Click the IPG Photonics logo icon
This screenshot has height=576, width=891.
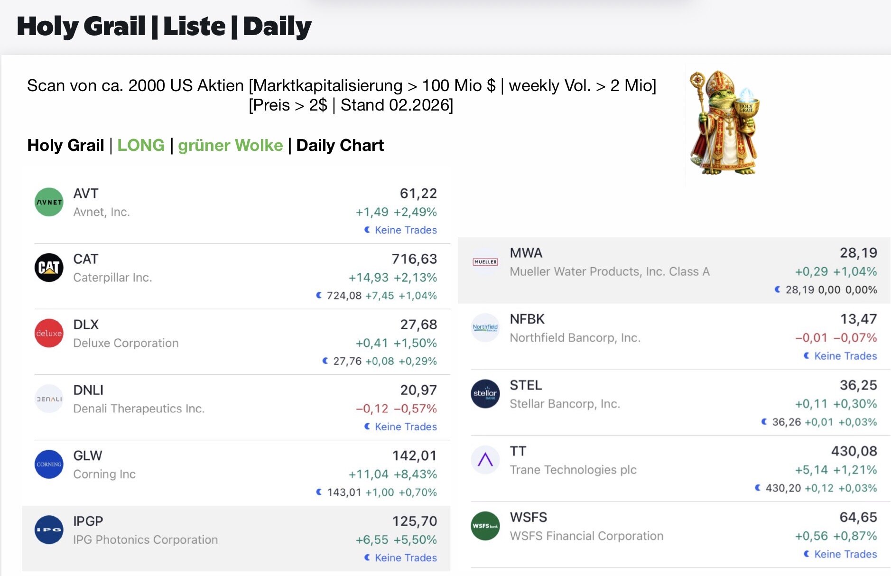point(49,530)
